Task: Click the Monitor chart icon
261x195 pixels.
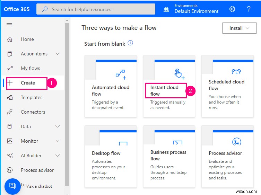Action: 10,141
